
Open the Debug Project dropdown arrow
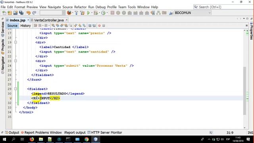(x=99, y=13)
